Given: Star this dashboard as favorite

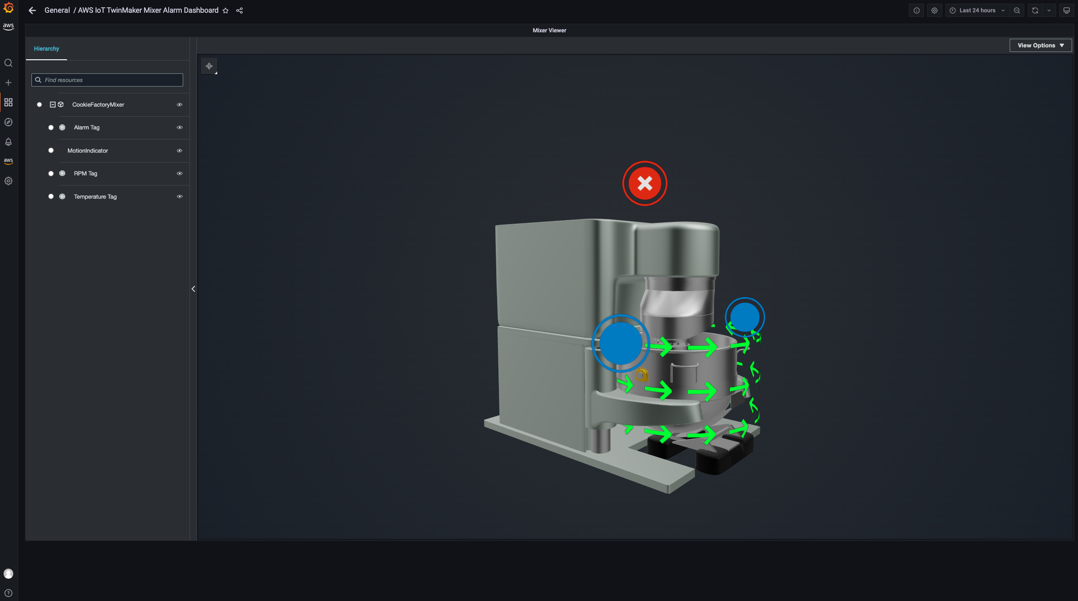Looking at the screenshot, I should coord(226,10).
